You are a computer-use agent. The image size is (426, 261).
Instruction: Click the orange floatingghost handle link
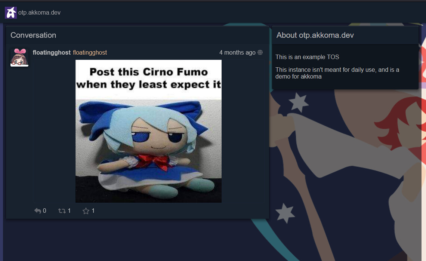point(90,52)
